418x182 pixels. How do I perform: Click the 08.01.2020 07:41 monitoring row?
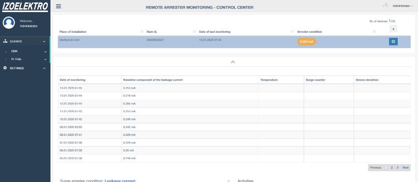coord(234,135)
